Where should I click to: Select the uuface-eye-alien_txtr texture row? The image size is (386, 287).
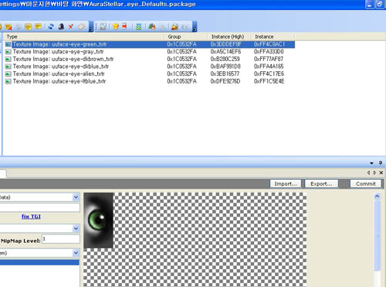tap(149, 73)
